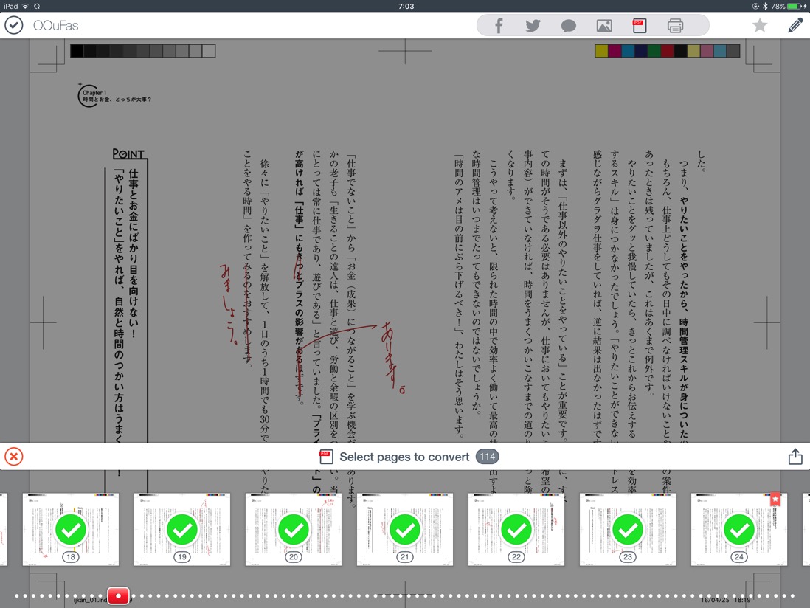810x608 pixels.
Task: Deselect page 19 checkmark
Action: 181,530
